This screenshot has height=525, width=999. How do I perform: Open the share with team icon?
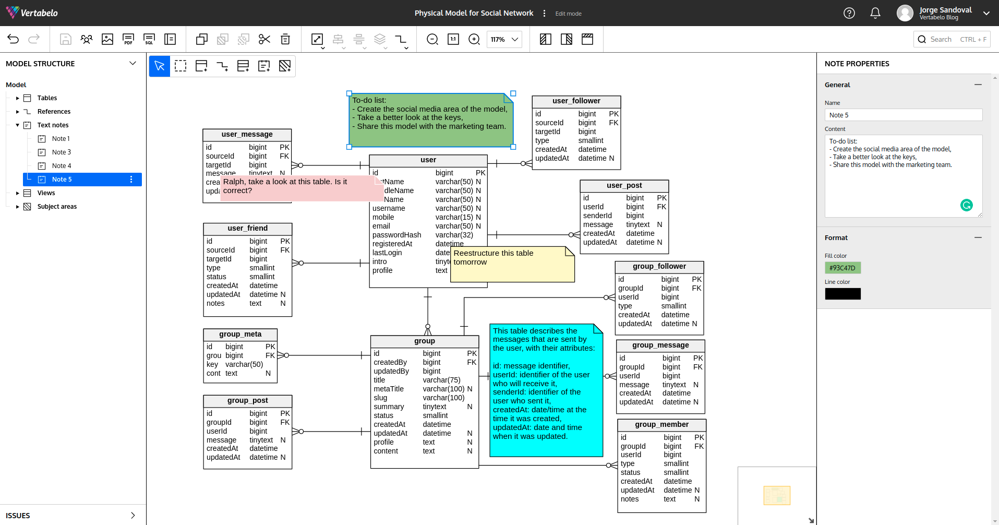click(x=87, y=39)
